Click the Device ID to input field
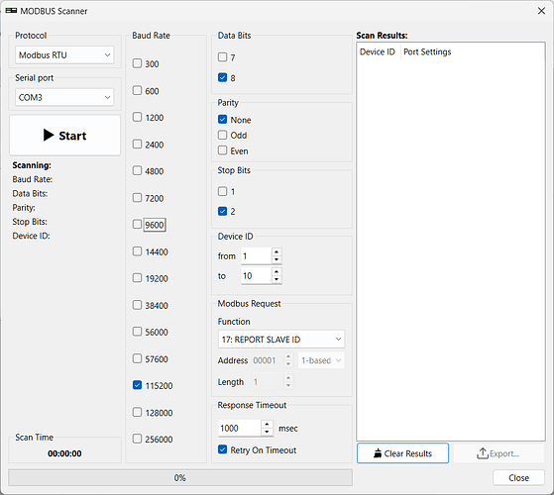The image size is (554, 495). pyautogui.click(x=257, y=276)
